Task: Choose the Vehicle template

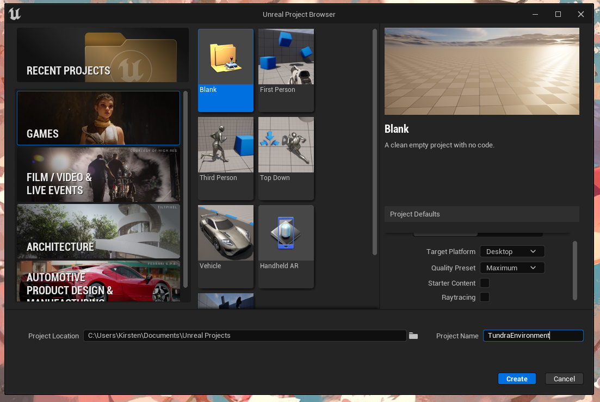Action: pyautogui.click(x=226, y=246)
